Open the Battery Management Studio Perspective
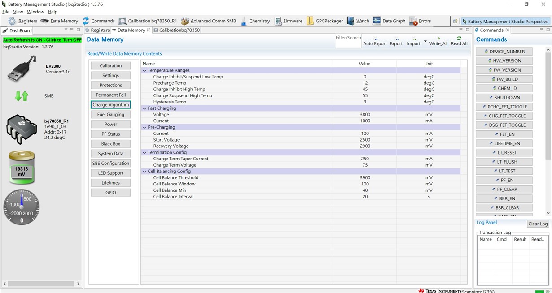The image size is (552, 293). click(x=505, y=21)
